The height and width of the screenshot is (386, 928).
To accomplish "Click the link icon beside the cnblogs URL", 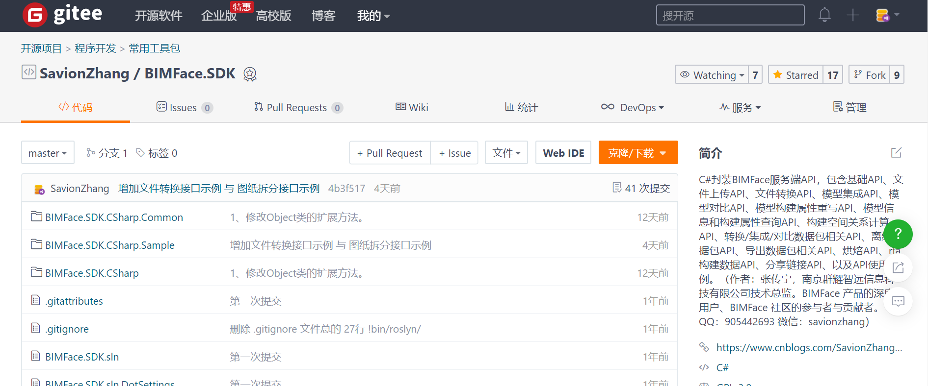I will tap(704, 347).
